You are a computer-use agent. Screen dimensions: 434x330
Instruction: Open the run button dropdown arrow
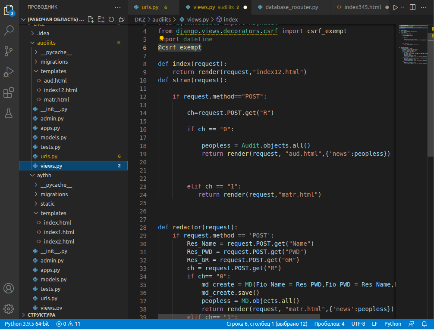[403, 7]
